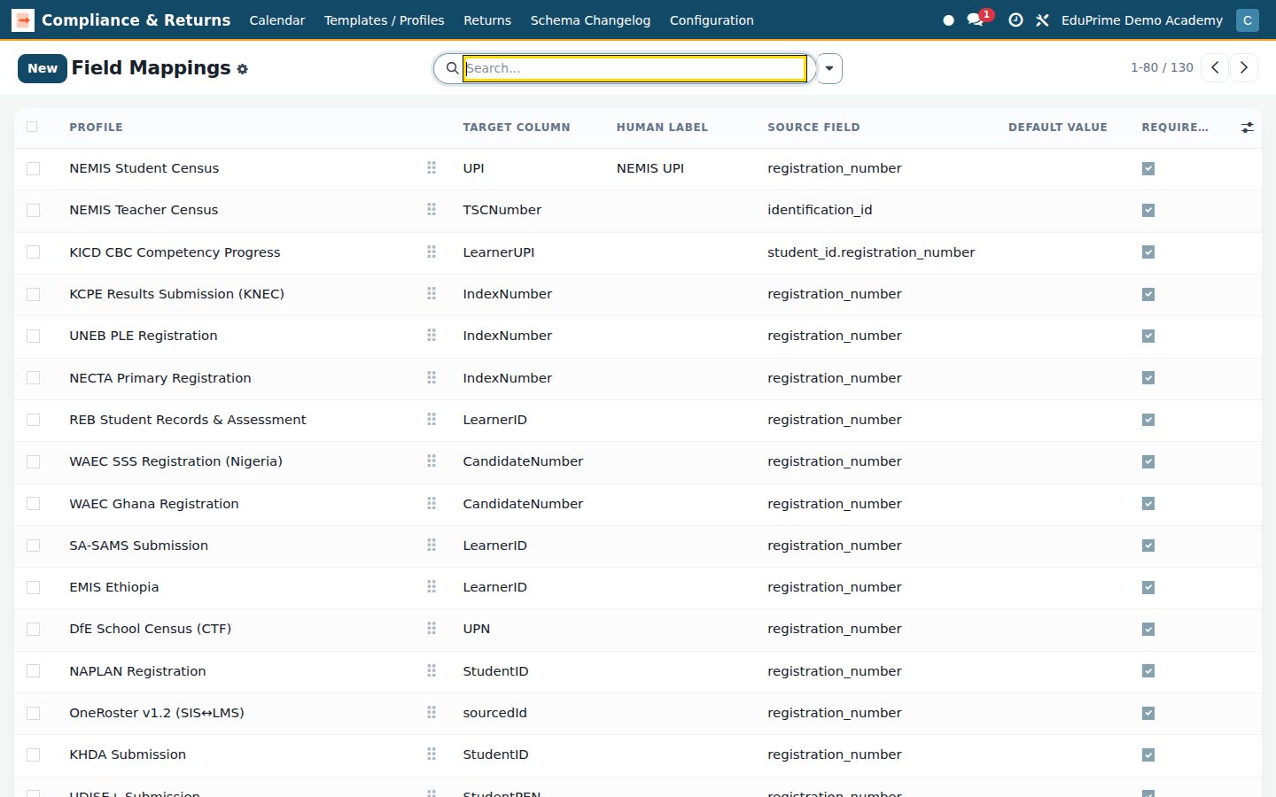1276x797 pixels.
Task: Tick the KICD CBC Competency Progress row checkbox
Action: [34, 252]
